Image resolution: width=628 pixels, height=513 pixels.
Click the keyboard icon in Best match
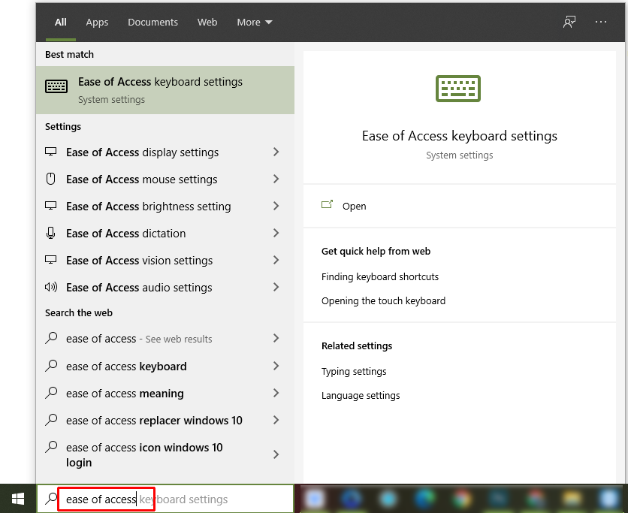tap(56, 87)
